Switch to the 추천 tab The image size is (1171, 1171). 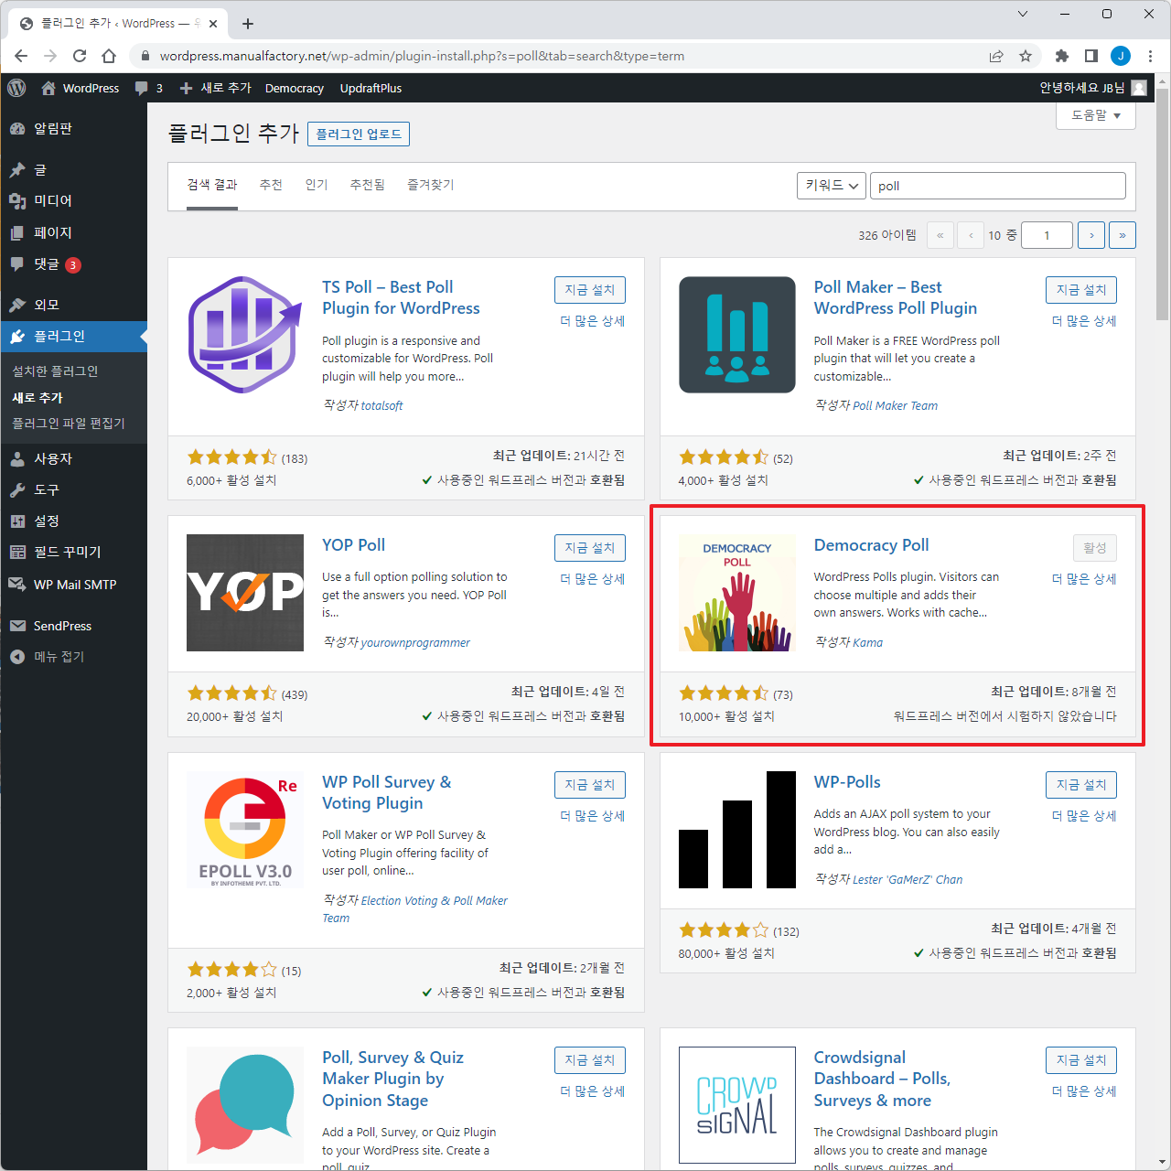coord(271,185)
